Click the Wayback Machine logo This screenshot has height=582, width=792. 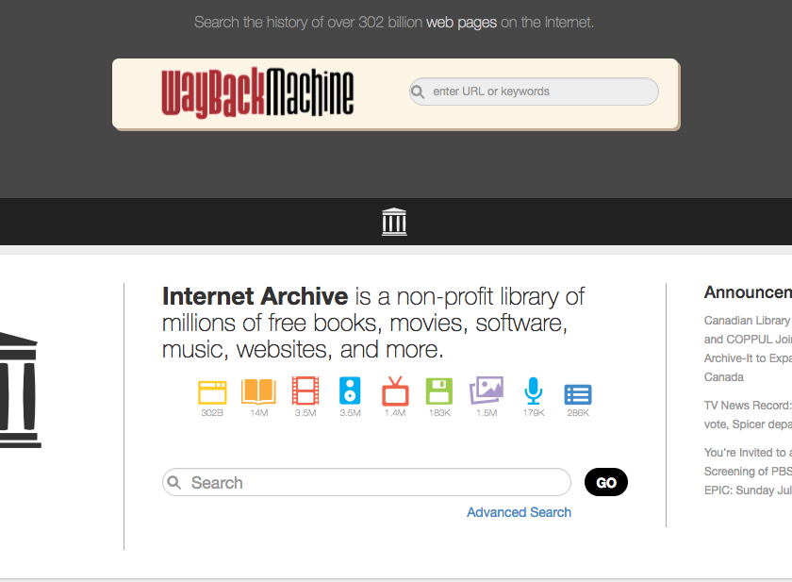click(257, 92)
